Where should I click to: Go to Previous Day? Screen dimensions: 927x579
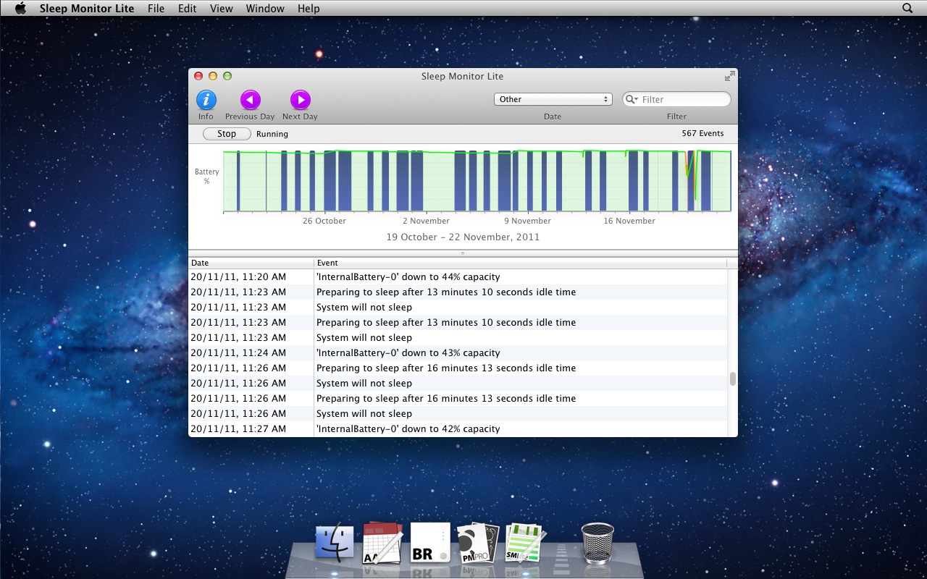click(250, 100)
